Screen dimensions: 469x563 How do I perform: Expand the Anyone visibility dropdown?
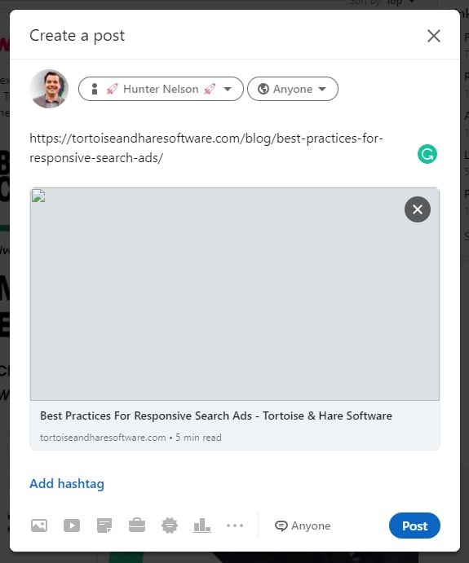293,89
